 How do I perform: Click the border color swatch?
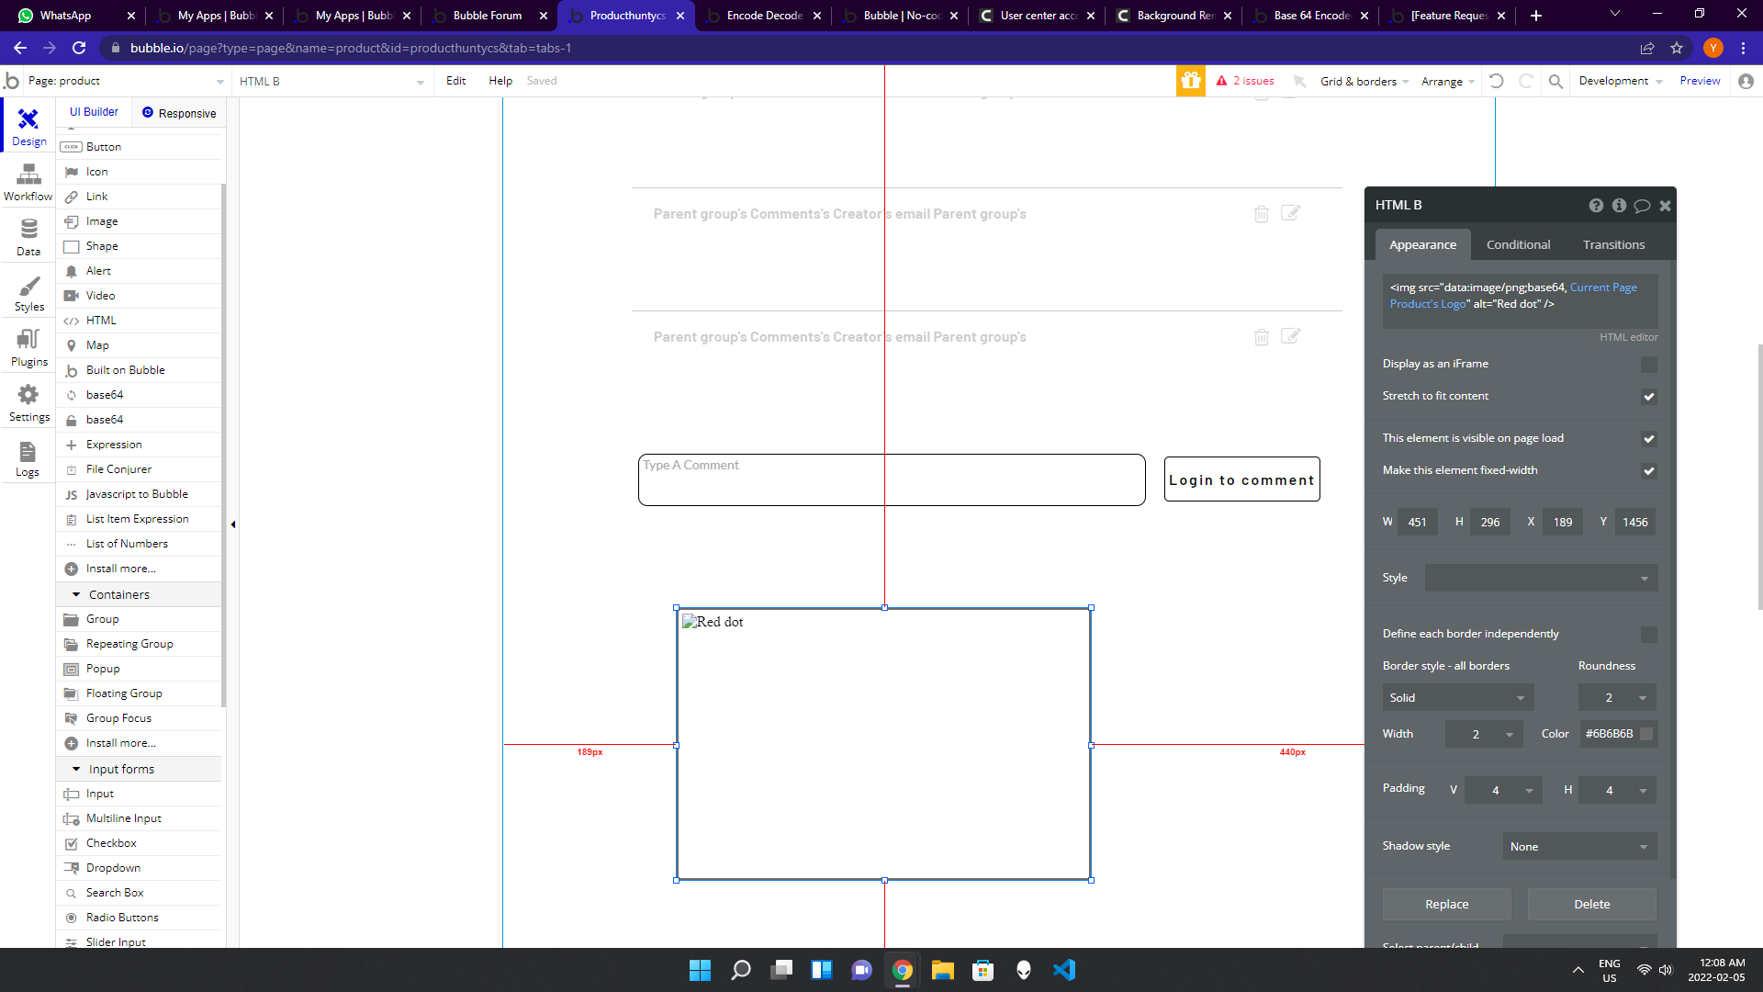1646,734
